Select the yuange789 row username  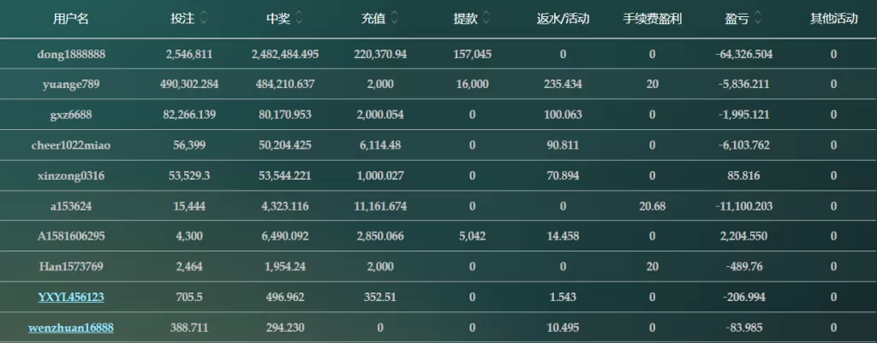[x=71, y=85]
